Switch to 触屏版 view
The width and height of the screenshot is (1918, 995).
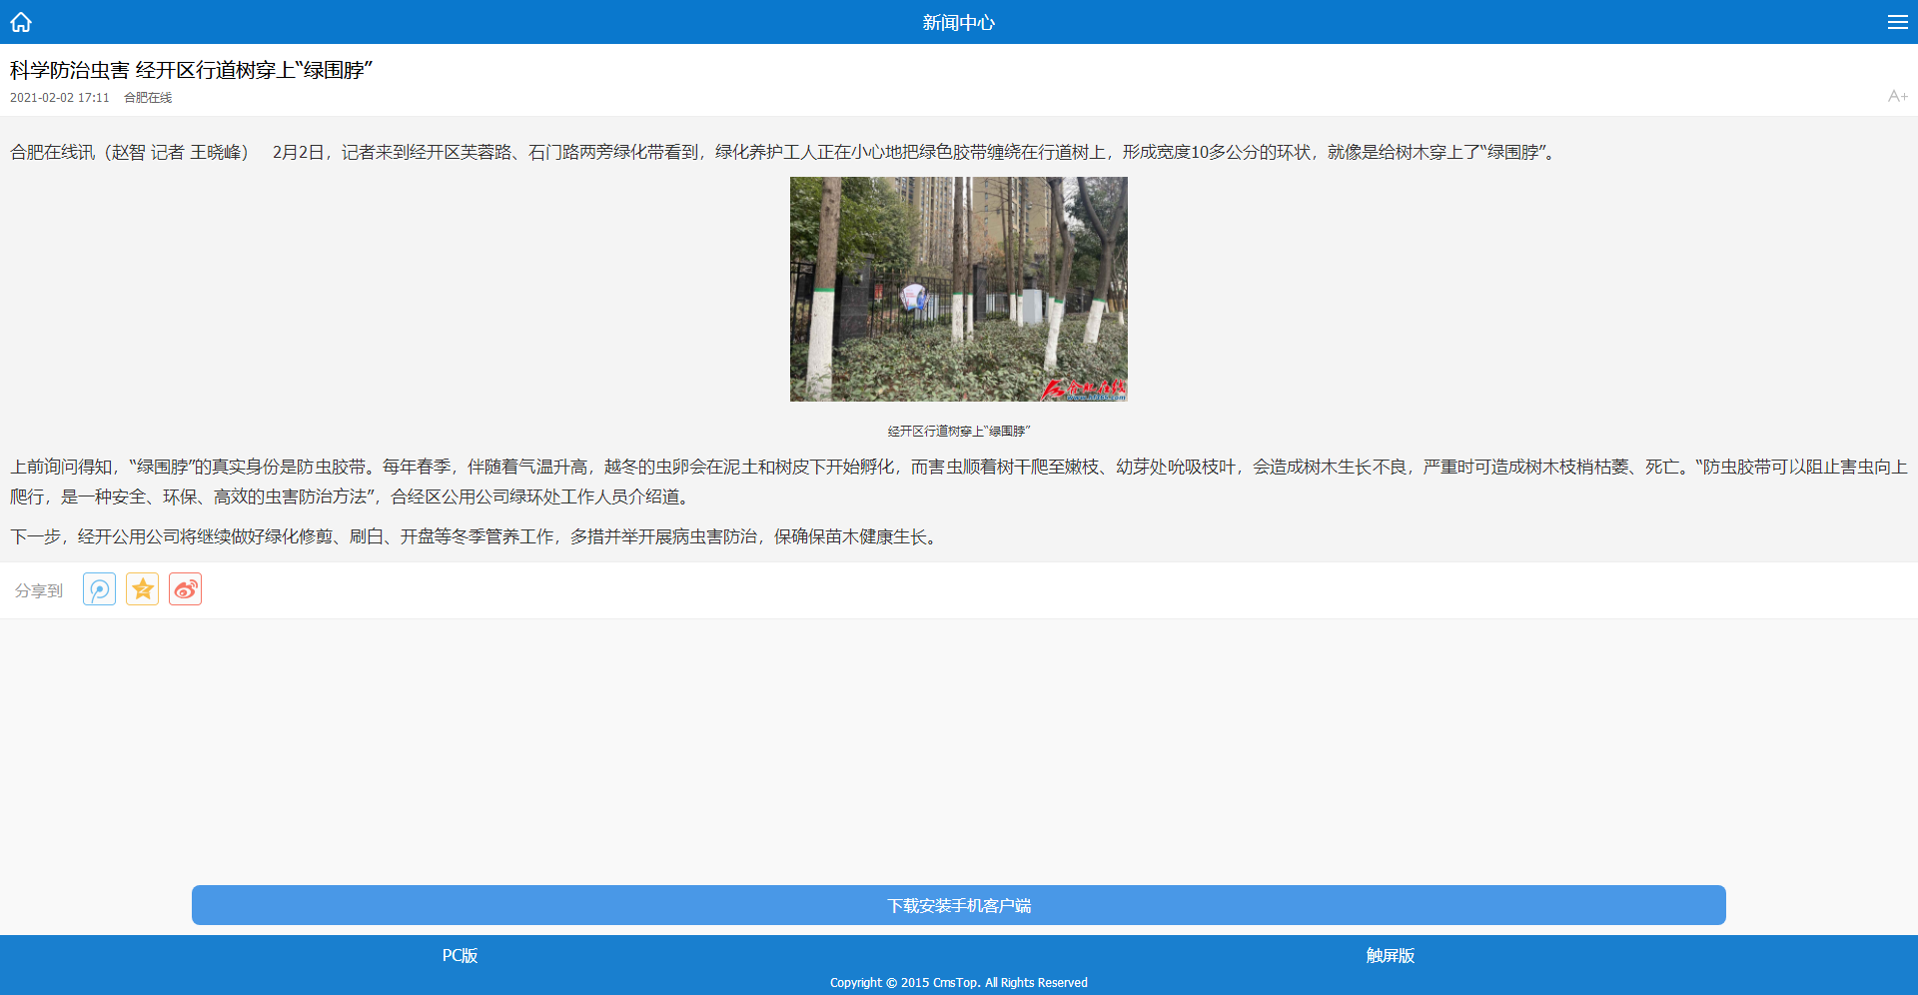point(1390,956)
